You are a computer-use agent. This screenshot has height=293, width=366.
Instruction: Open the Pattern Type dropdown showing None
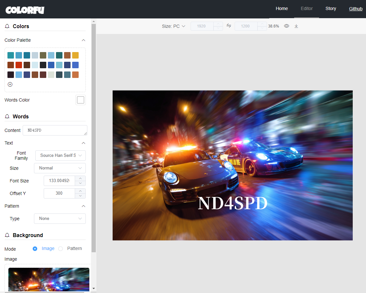point(60,219)
